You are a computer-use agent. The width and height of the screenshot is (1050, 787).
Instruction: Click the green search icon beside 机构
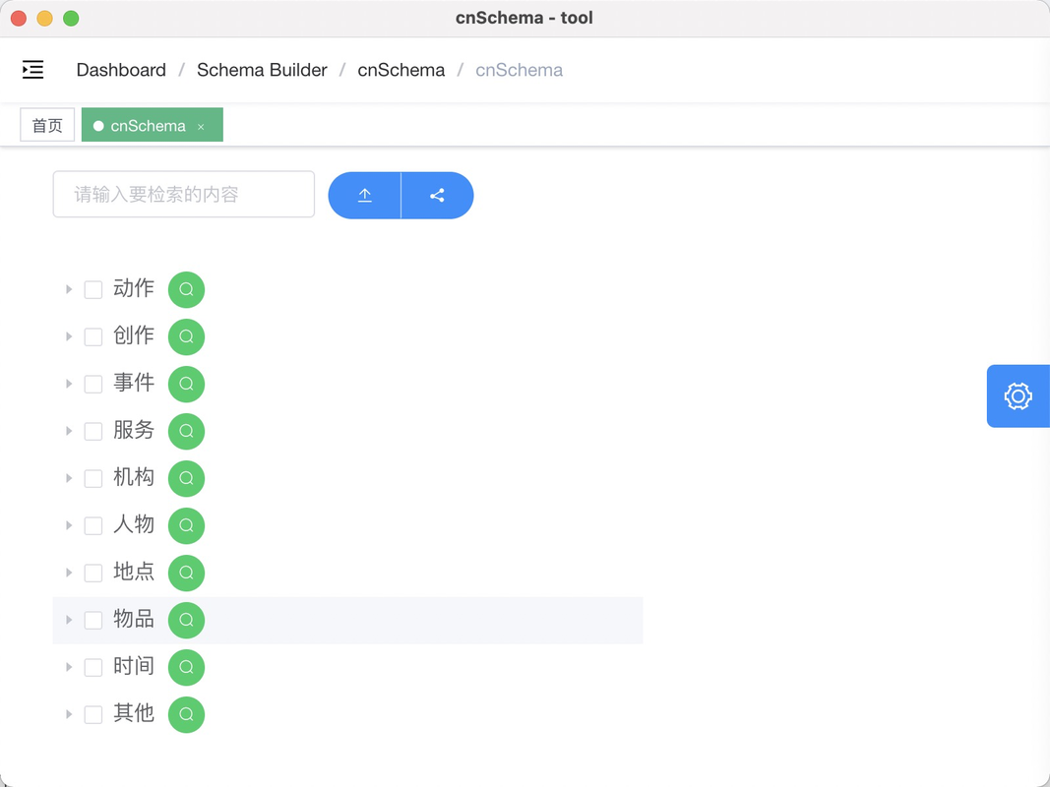pos(186,478)
